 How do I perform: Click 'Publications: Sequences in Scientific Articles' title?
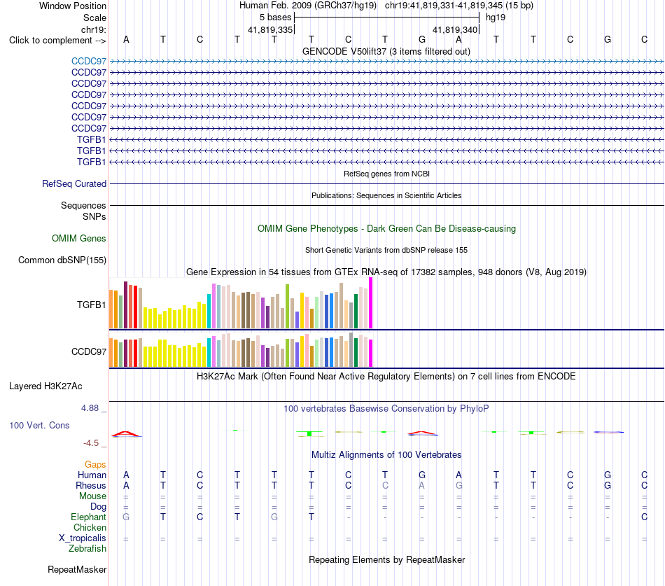[x=386, y=195]
